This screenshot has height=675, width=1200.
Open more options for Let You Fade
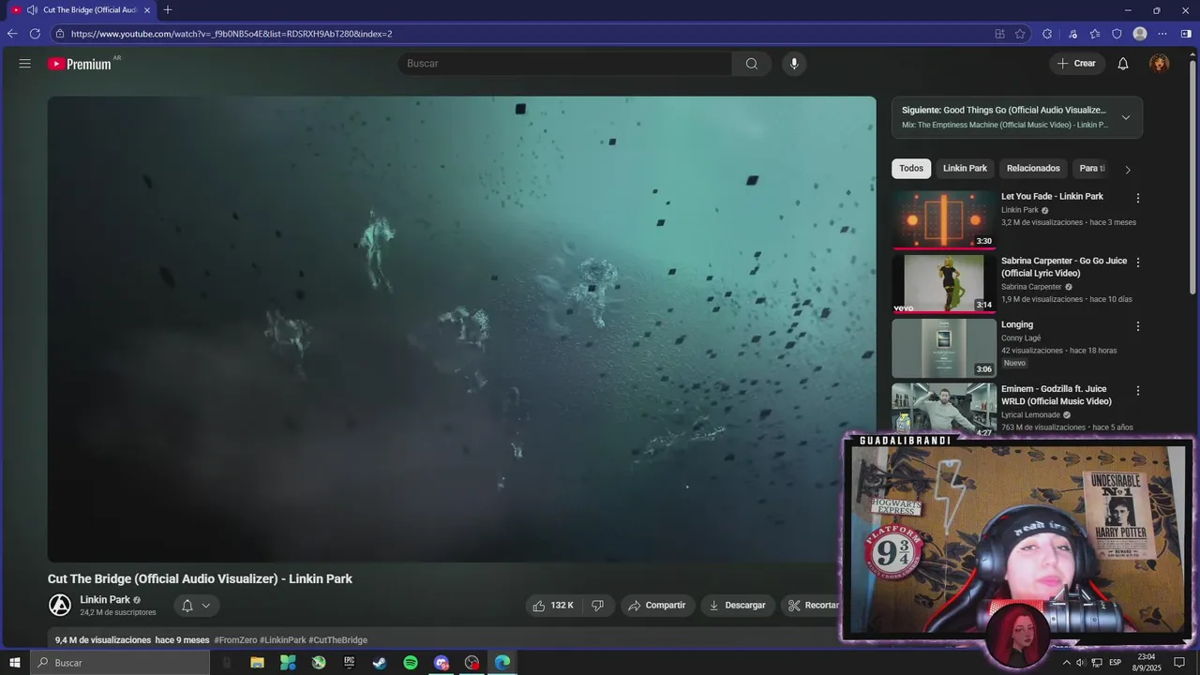click(1138, 199)
